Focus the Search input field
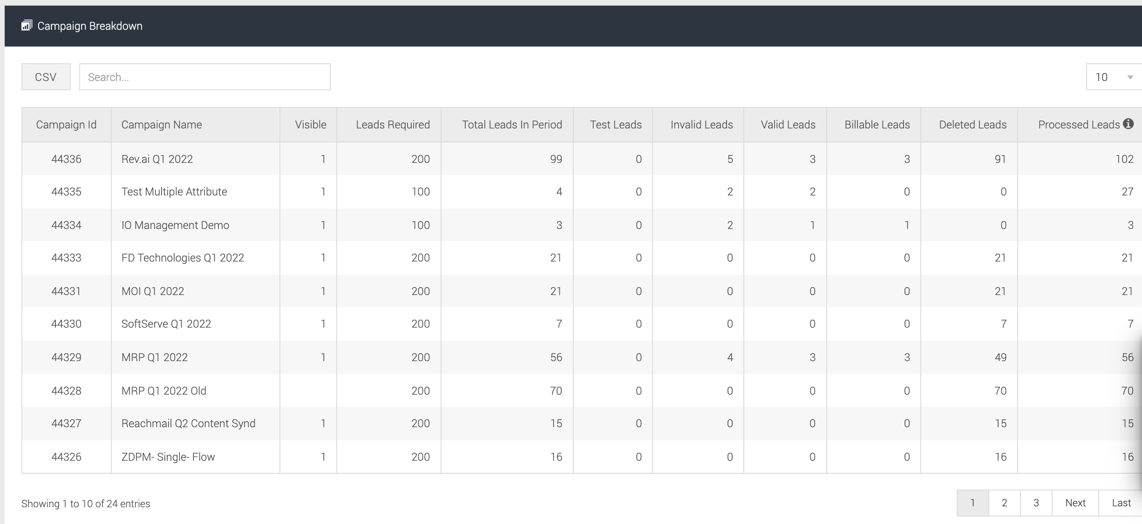 205,77
